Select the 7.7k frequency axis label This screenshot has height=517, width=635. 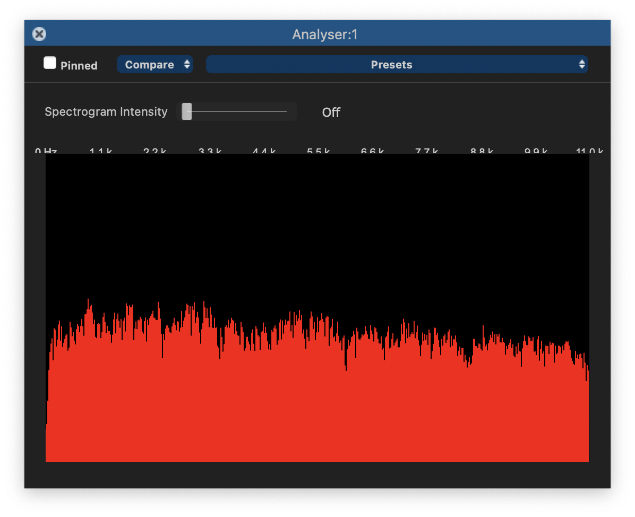426,151
